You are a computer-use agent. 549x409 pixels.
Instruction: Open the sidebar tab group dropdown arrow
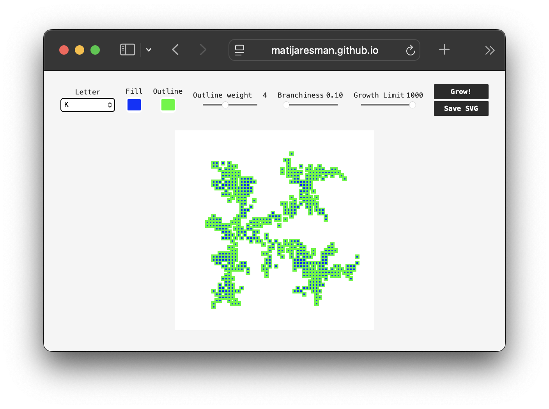coord(149,50)
